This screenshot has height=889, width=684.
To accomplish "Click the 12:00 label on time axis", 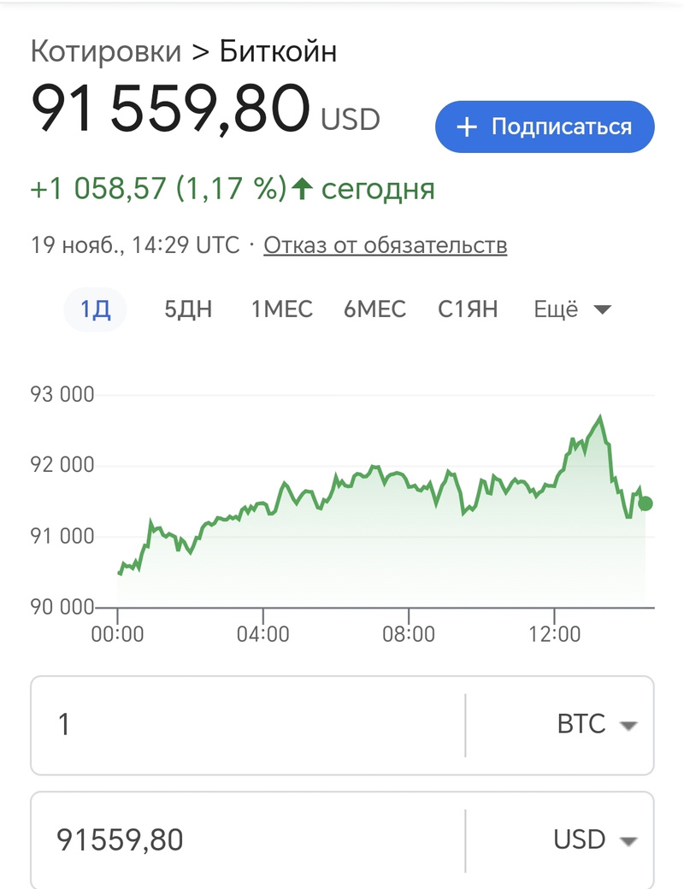I will [x=555, y=635].
